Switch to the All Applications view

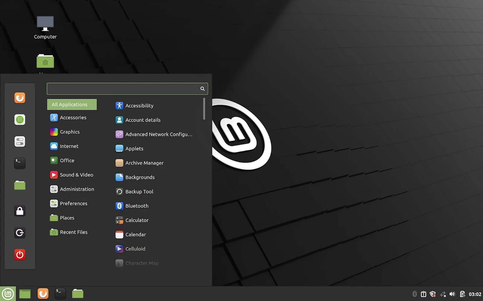[72, 104]
